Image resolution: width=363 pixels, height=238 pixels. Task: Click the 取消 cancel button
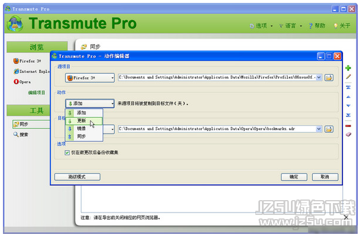(325, 177)
